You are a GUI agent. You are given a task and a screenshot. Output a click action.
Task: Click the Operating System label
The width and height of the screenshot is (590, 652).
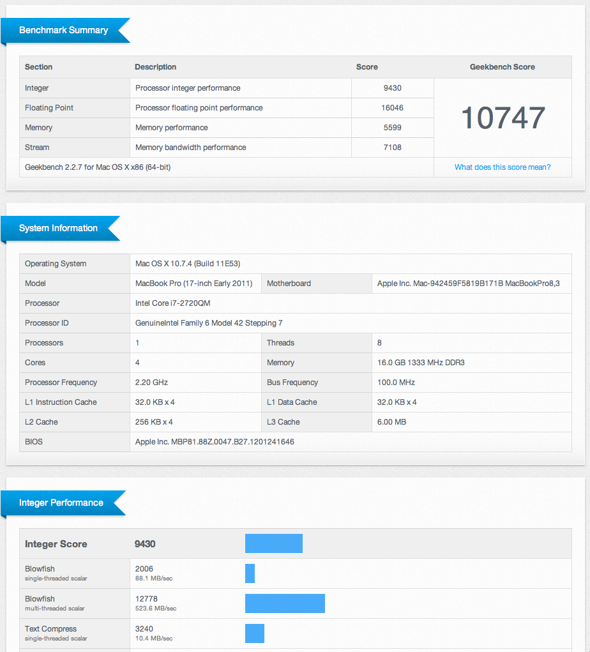click(x=56, y=264)
